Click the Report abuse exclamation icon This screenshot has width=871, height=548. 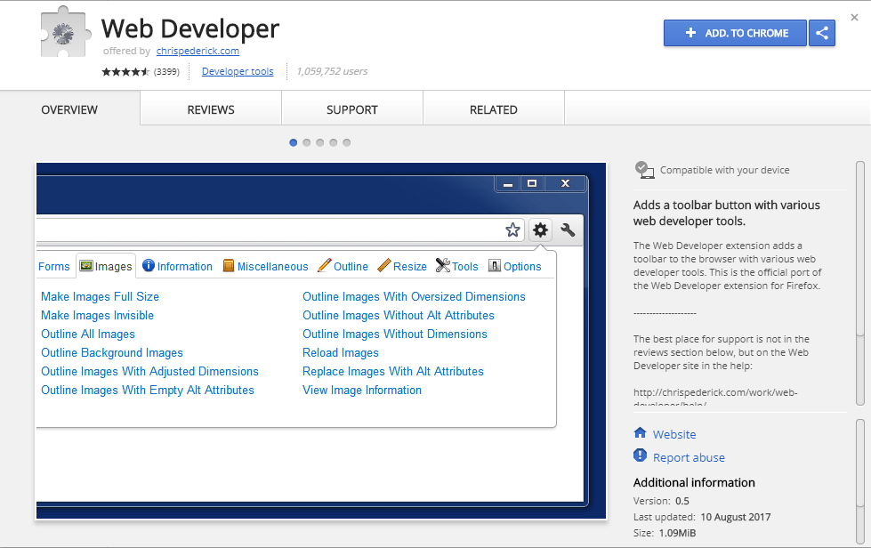coord(640,455)
